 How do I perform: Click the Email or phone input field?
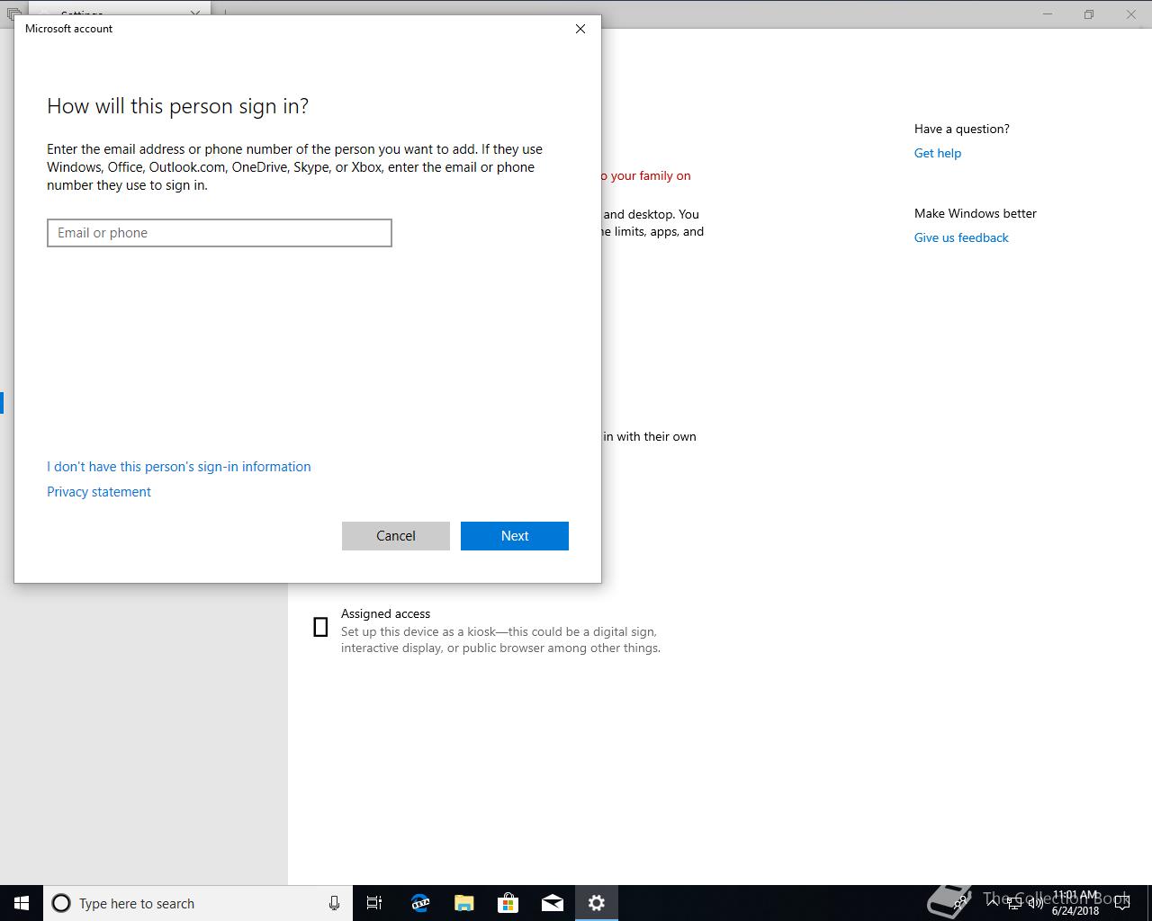tap(220, 233)
